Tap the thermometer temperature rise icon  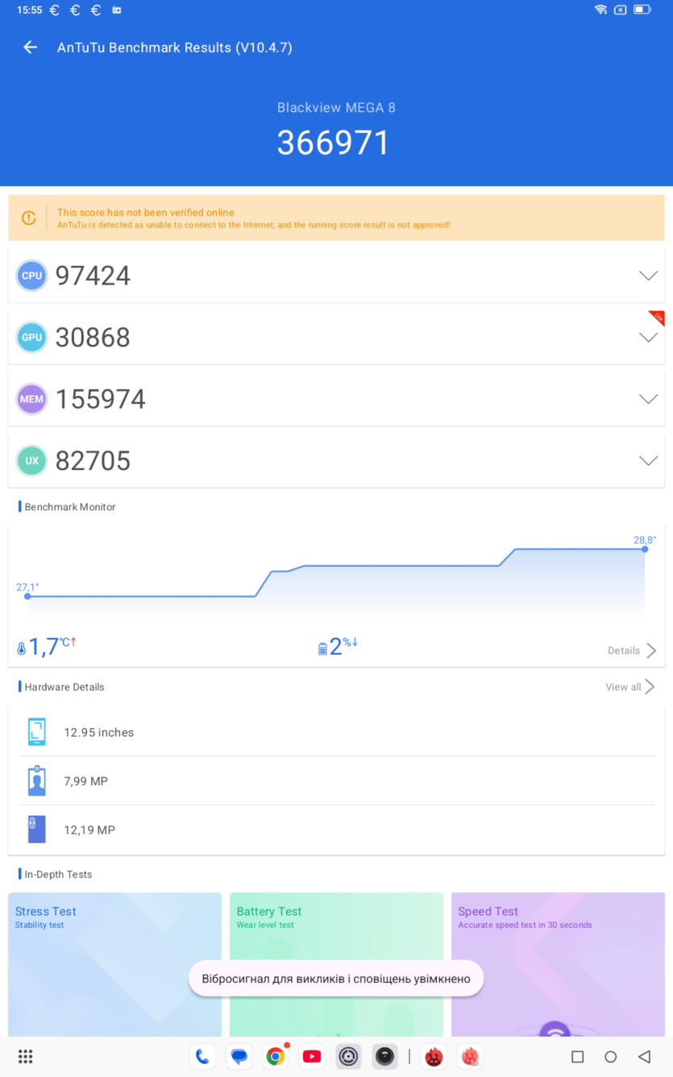coord(22,648)
